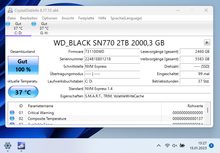
Task: Click the Eigenschaften field with S.M.A.R.T., TRIM
Action: pyautogui.click(x=148, y=96)
